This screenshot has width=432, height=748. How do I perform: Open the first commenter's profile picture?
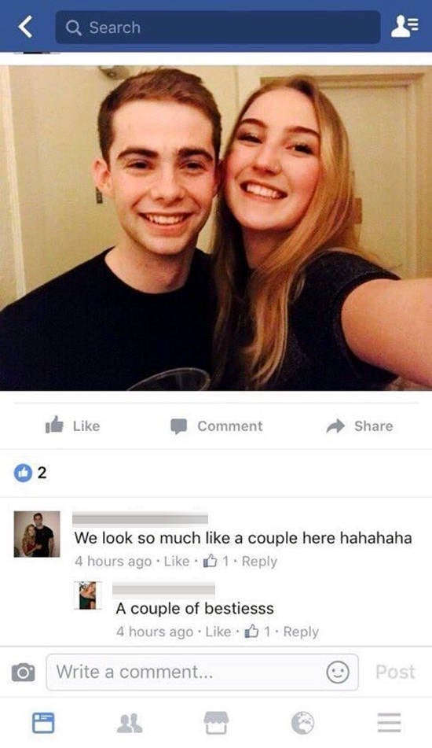[x=37, y=534]
